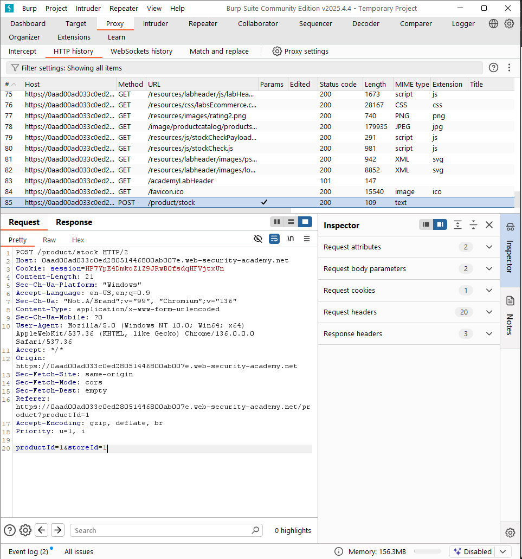
Task: Select combined tabbed layout icon
Action: 305,222
